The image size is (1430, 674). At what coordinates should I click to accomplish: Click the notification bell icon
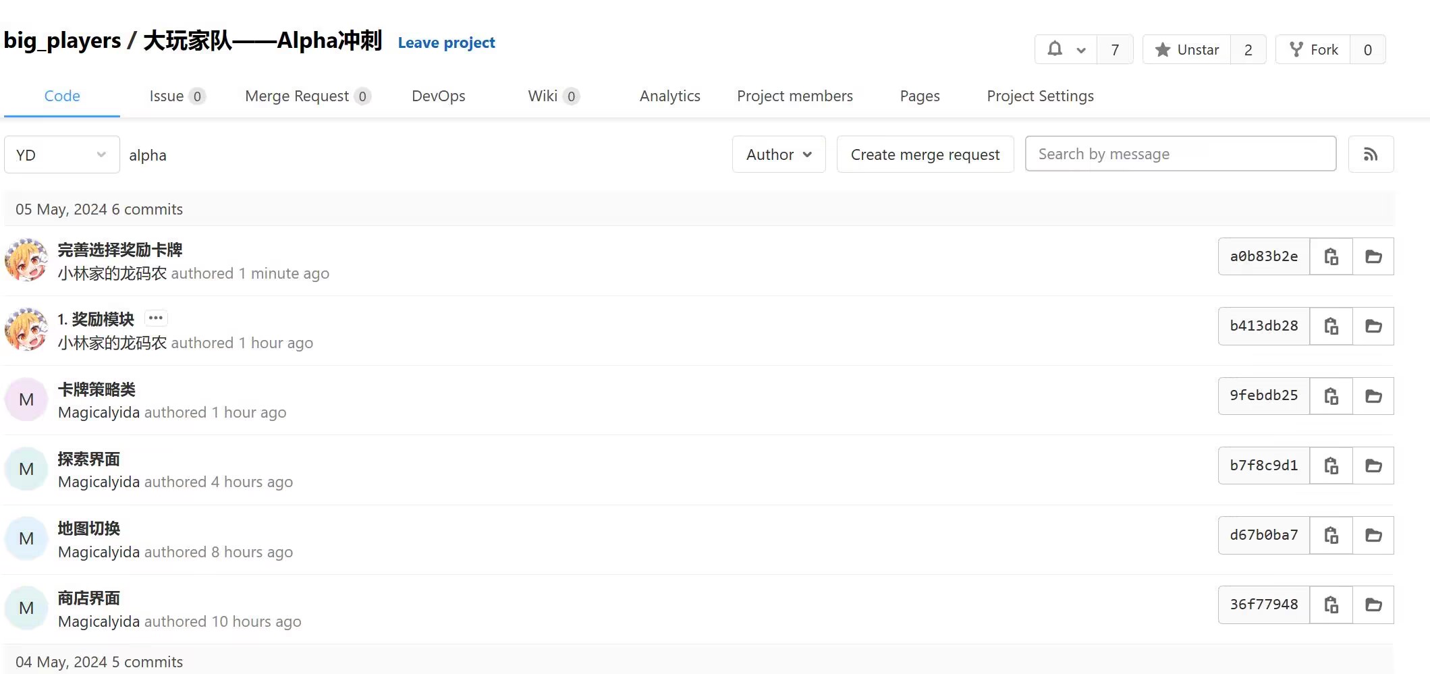pos(1055,49)
